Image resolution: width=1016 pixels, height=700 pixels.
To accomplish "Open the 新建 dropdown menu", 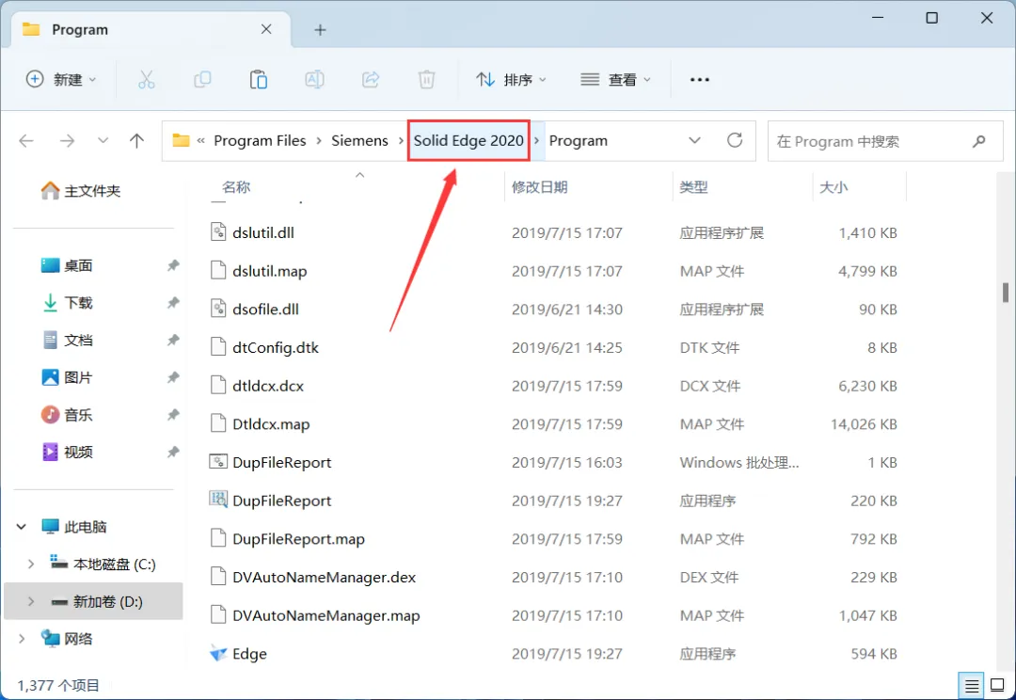I will coord(61,80).
